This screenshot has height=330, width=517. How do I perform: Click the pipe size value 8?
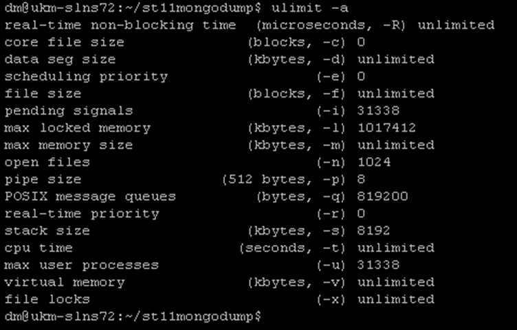tap(362, 179)
